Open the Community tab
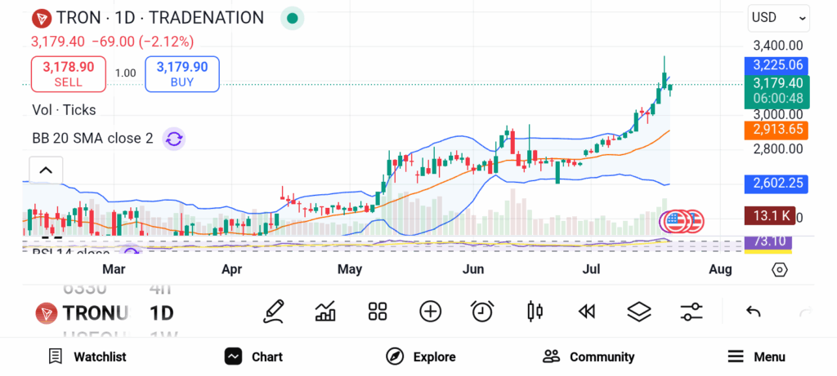 pyautogui.click(x=589, y=356)
